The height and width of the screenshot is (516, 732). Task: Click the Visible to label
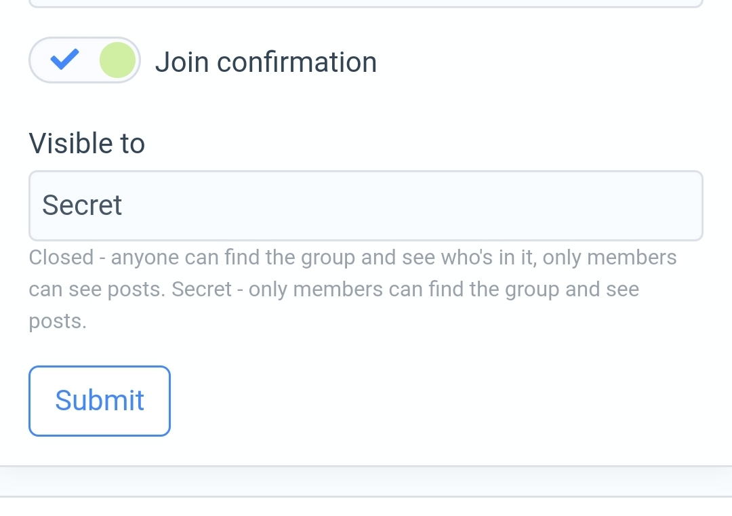(87, 144)
